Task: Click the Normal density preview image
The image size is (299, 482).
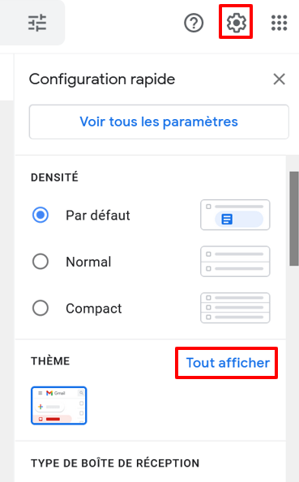Action: 235,262
